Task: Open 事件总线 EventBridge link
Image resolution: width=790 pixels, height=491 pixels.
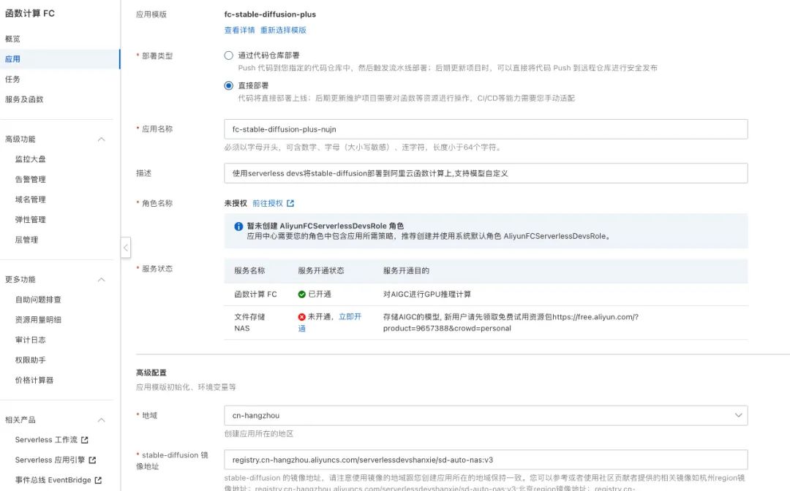Action: [53, 480]
